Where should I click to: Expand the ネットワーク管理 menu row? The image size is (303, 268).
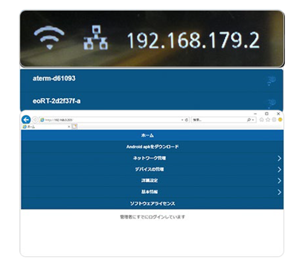[152, 158]
